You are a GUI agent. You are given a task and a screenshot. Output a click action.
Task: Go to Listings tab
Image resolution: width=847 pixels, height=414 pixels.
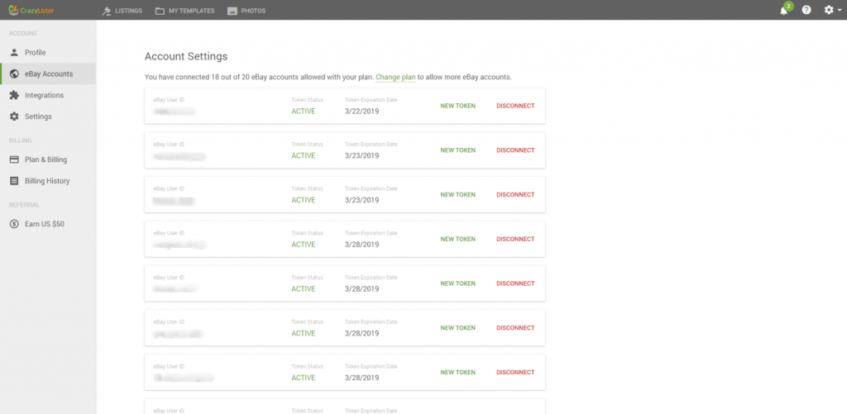click(128, 10)
